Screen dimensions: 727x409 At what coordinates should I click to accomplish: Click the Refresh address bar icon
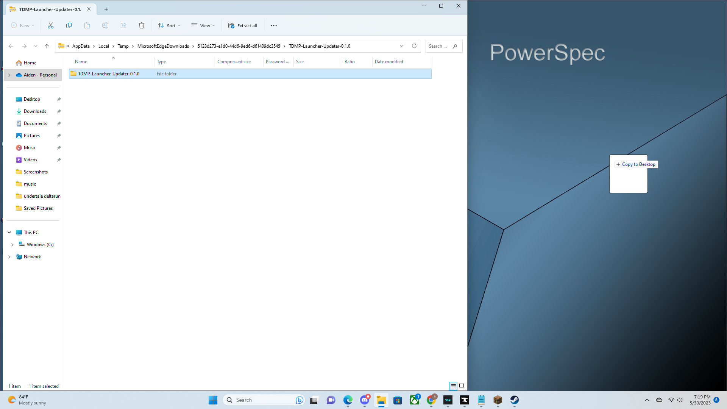414,46
